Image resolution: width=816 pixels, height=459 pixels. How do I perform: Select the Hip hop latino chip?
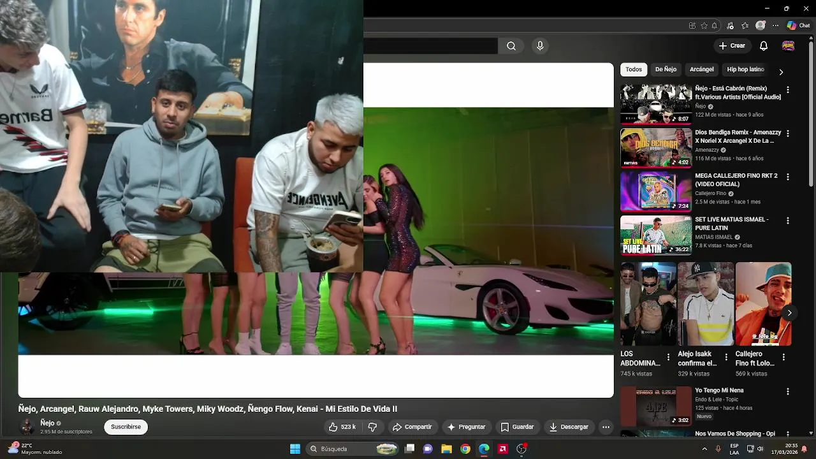745,69
